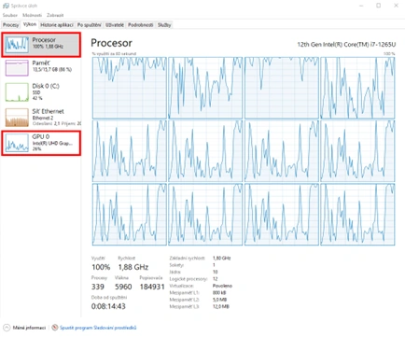Viewport: 405px width, 337px height.
Task: Click the Mezipaměť L3 12,0 MB value
Action: click(x=221, y=306)
